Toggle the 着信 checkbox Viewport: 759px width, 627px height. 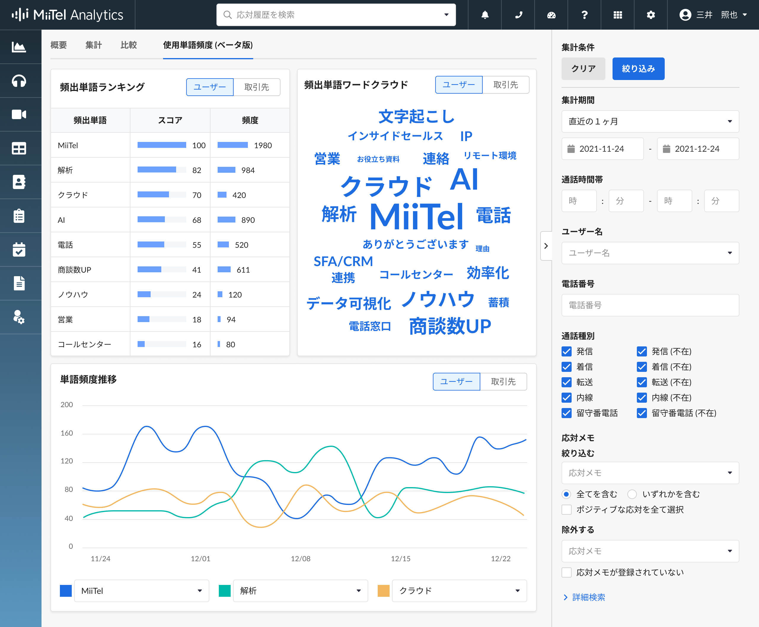(x=566, y=367)
